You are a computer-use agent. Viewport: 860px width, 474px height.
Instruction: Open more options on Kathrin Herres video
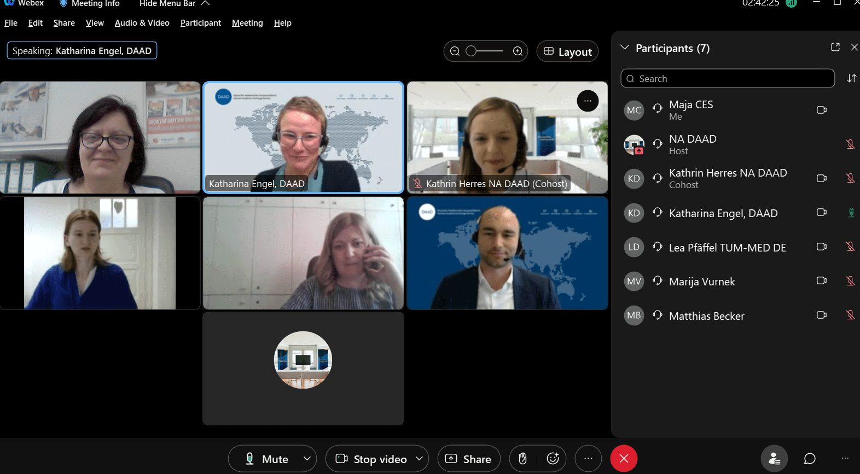click(x=588, y=101)
